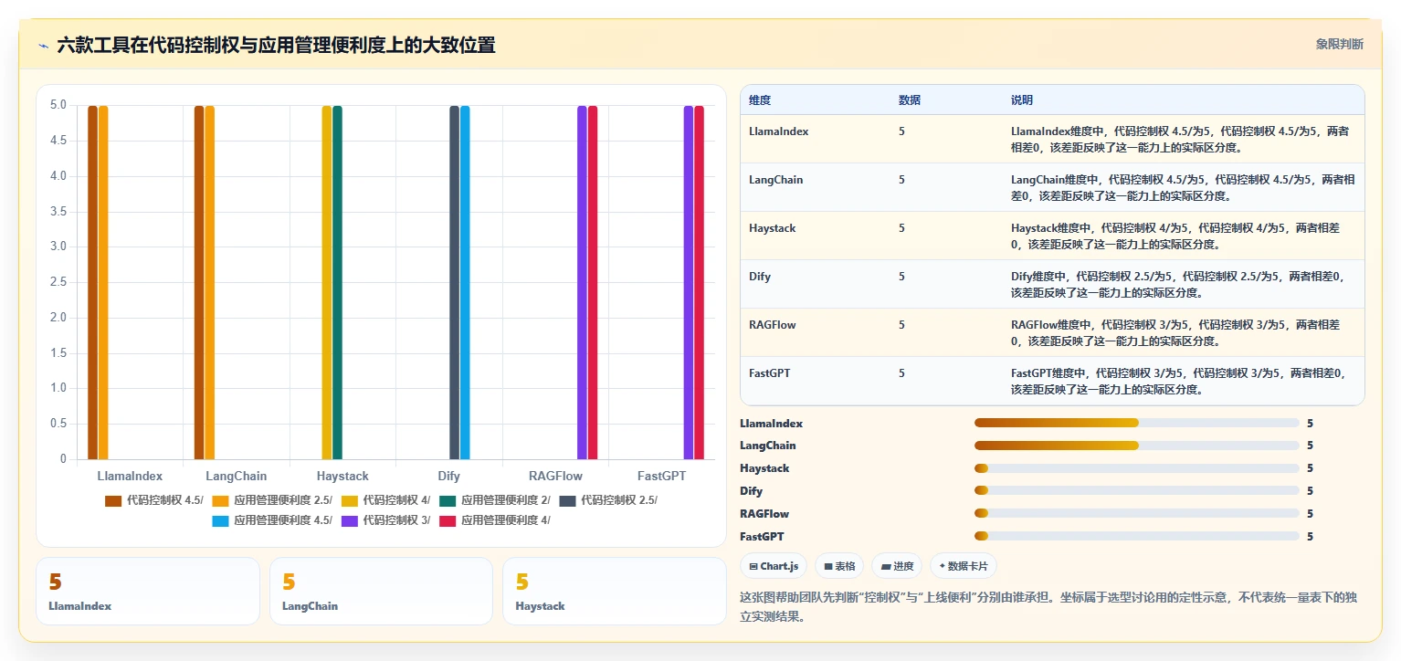This screenshot has width=1401, height=661.
Task: Click the 数据卡片 chip
Action: click(x=964, y=566)
